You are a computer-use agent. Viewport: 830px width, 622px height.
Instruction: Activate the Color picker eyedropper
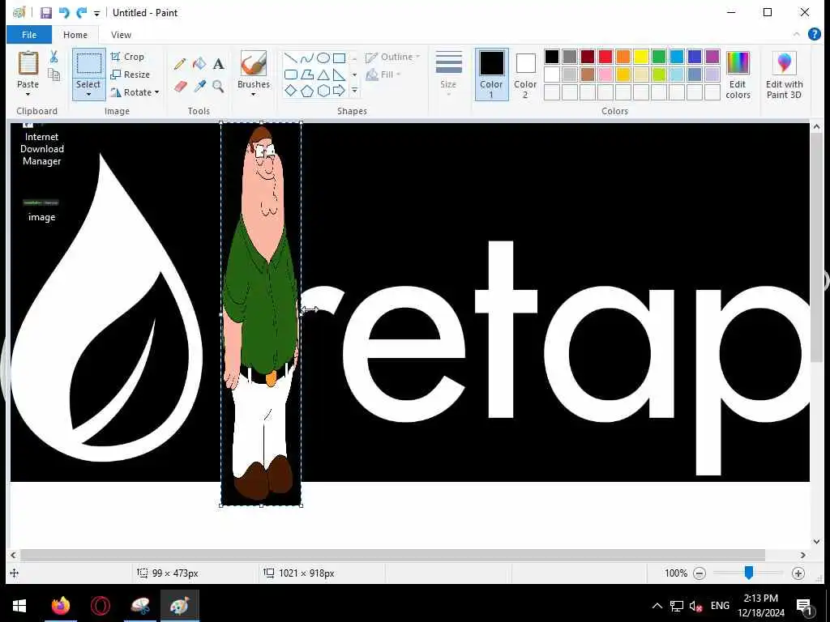199,86
